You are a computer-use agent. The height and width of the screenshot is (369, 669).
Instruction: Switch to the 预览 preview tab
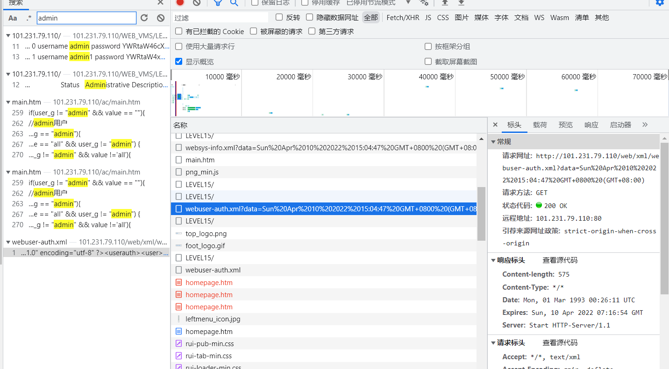(565, 125)
